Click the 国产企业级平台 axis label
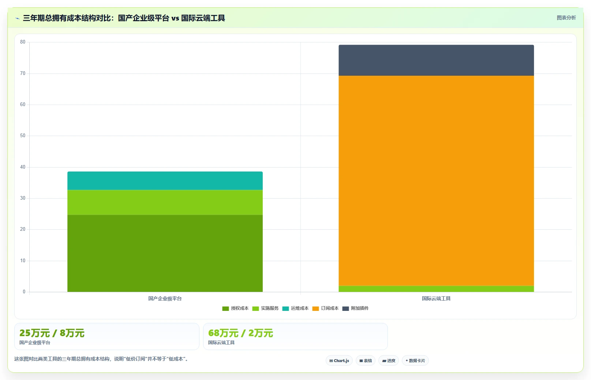 165,298
